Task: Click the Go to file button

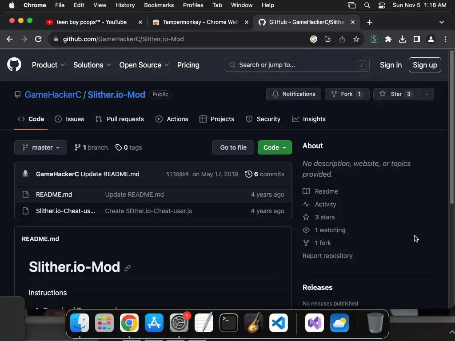Action: click(x=233, y=147)
